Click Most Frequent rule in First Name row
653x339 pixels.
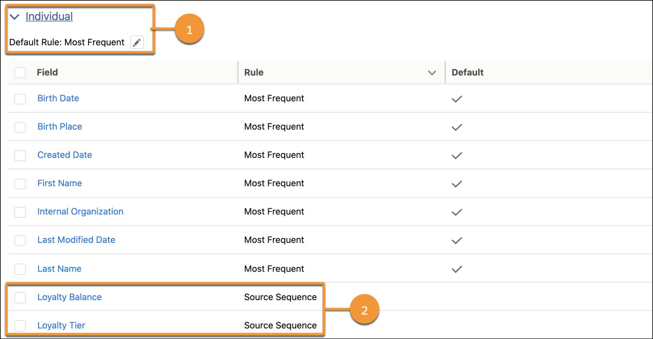click(x=274, y=183)
